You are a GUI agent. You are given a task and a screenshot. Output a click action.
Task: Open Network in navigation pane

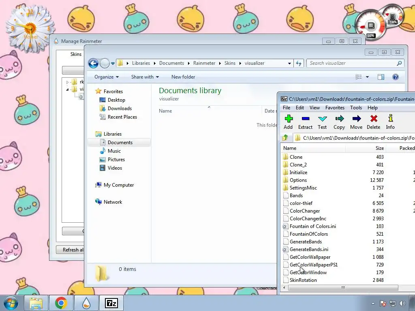pos(113,202)
